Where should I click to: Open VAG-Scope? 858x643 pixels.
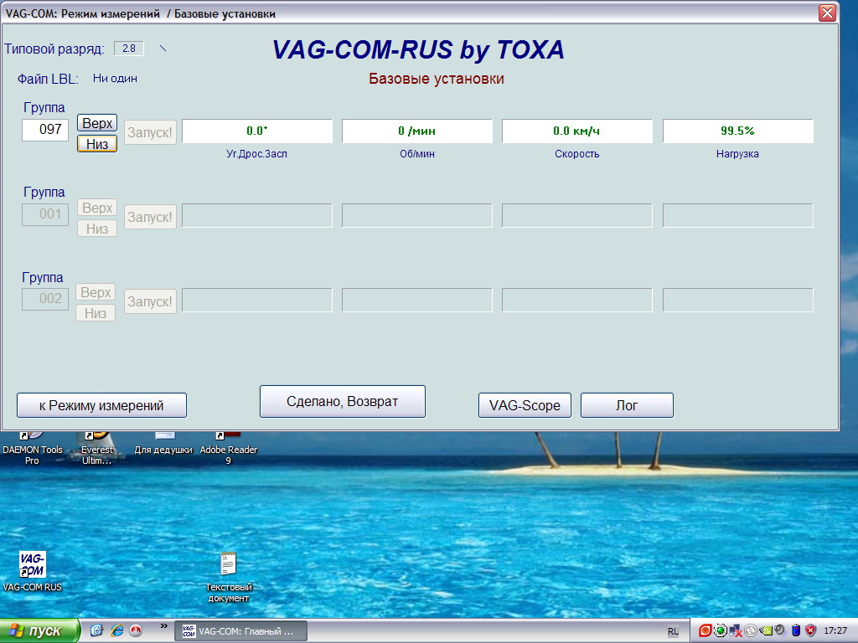[525, 405]
